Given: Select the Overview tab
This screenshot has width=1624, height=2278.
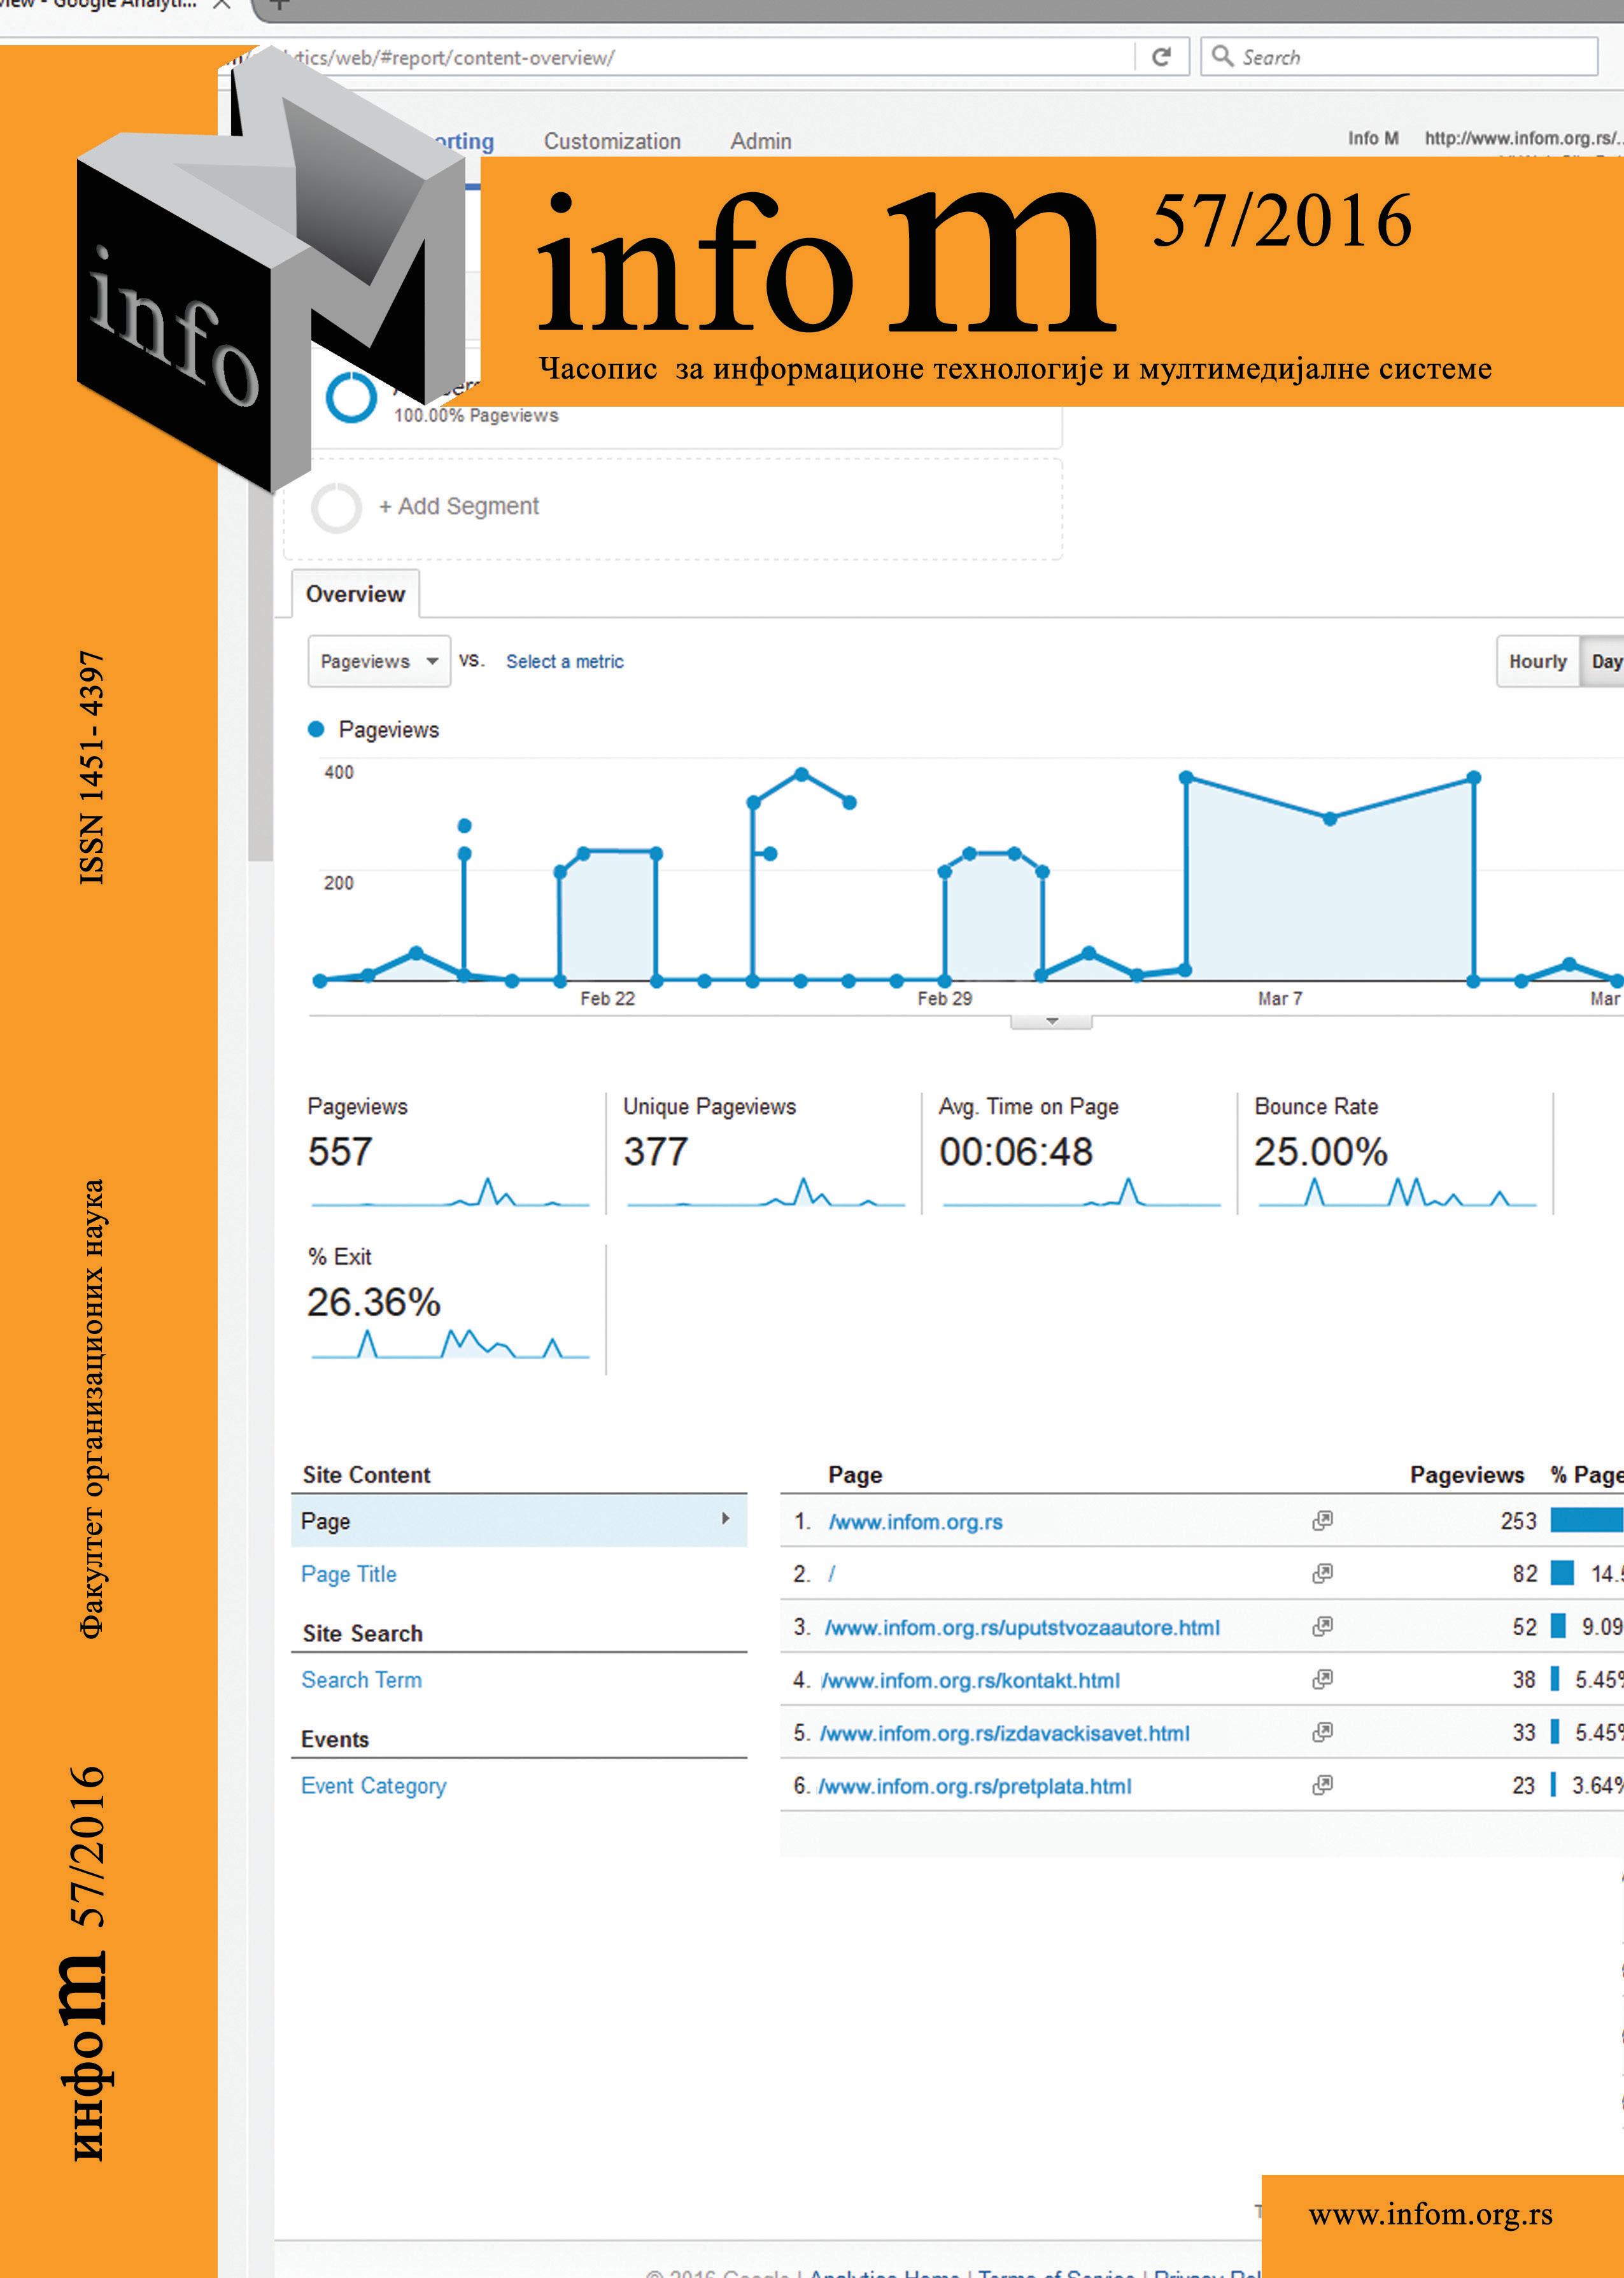Looking at the screenshot, I should [355, 594].
